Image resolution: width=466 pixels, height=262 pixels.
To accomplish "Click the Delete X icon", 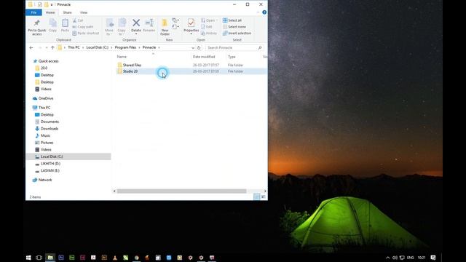I will tap(136, 23).
